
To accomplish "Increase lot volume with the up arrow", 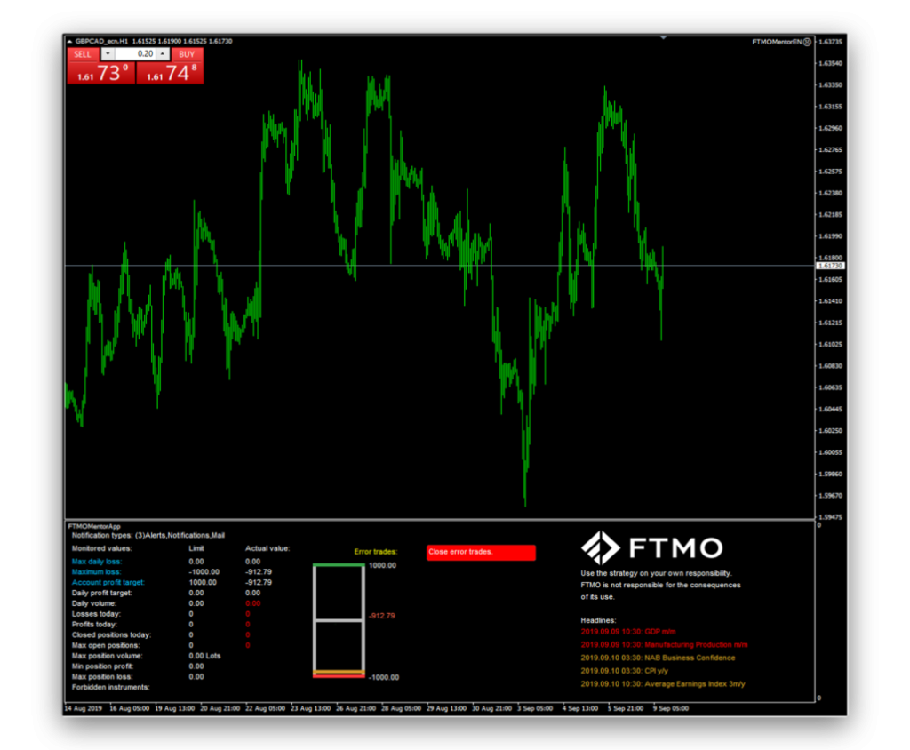I will (163, 54).
